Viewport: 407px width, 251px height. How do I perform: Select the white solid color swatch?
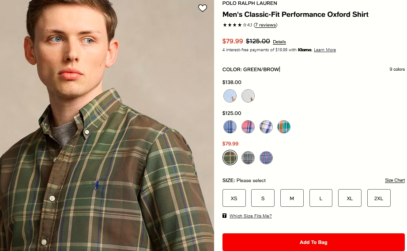coord(248,96)
